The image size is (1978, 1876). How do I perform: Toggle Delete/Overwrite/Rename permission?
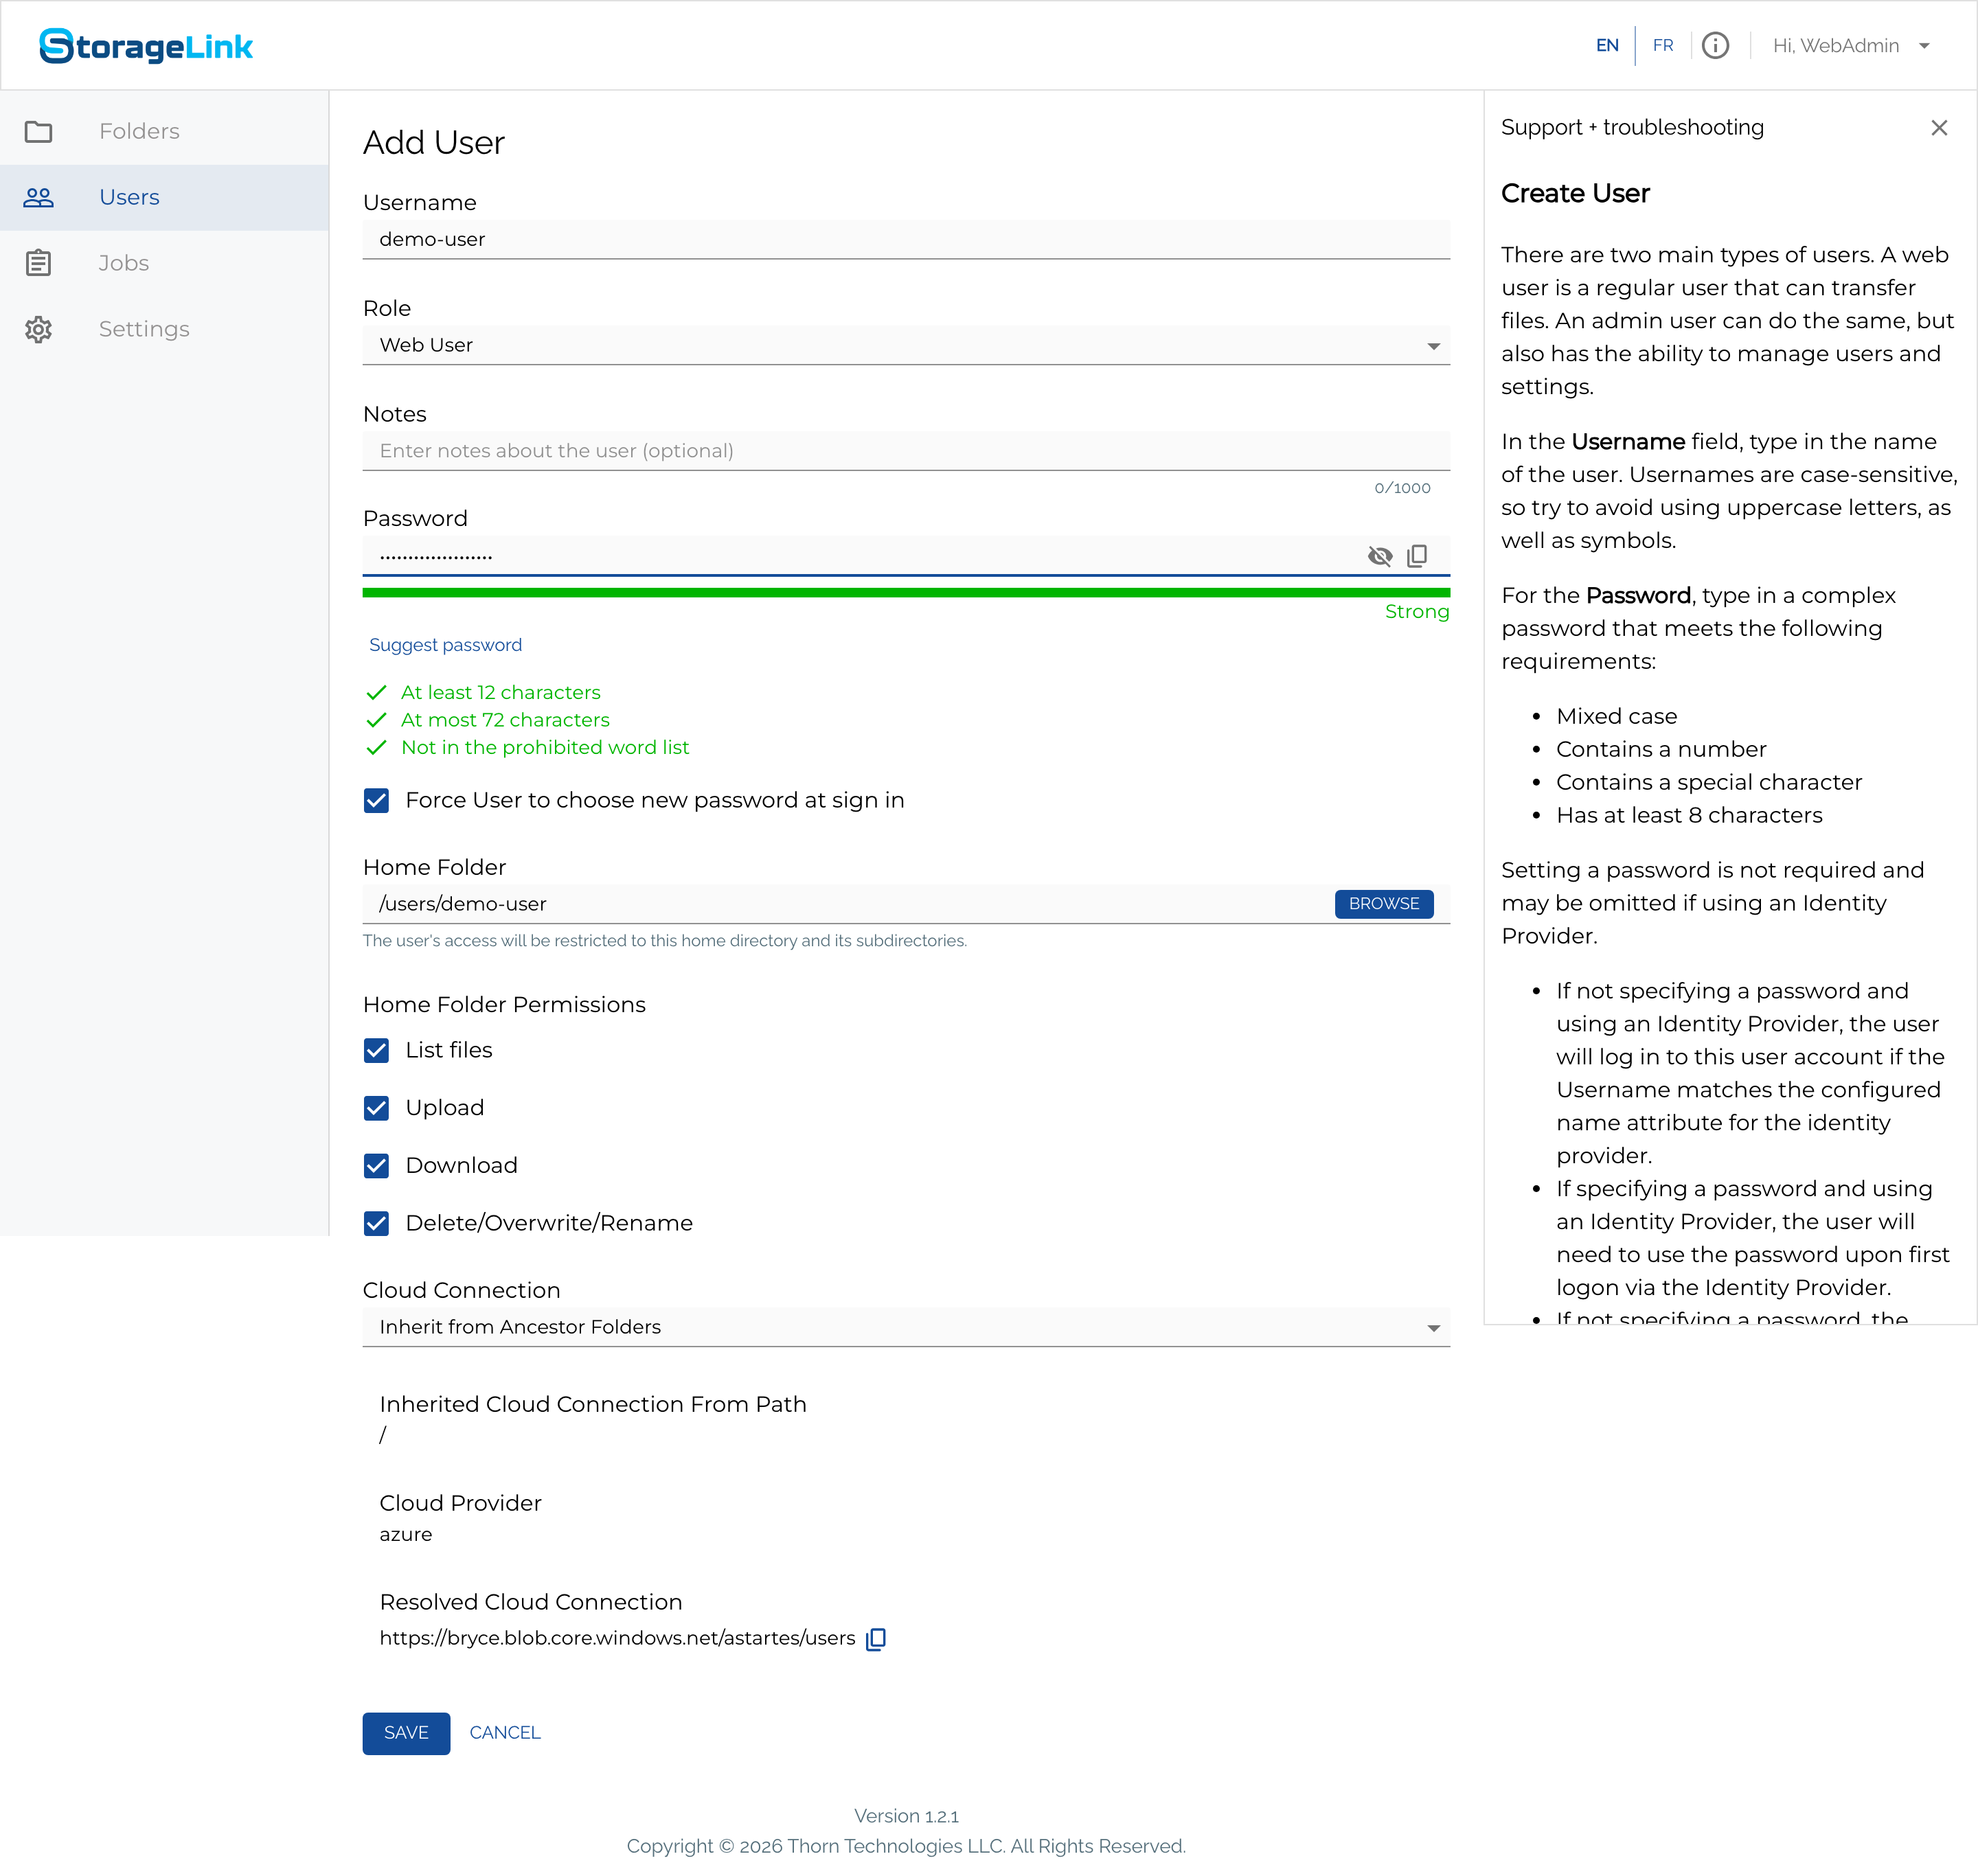(377, 1223)
